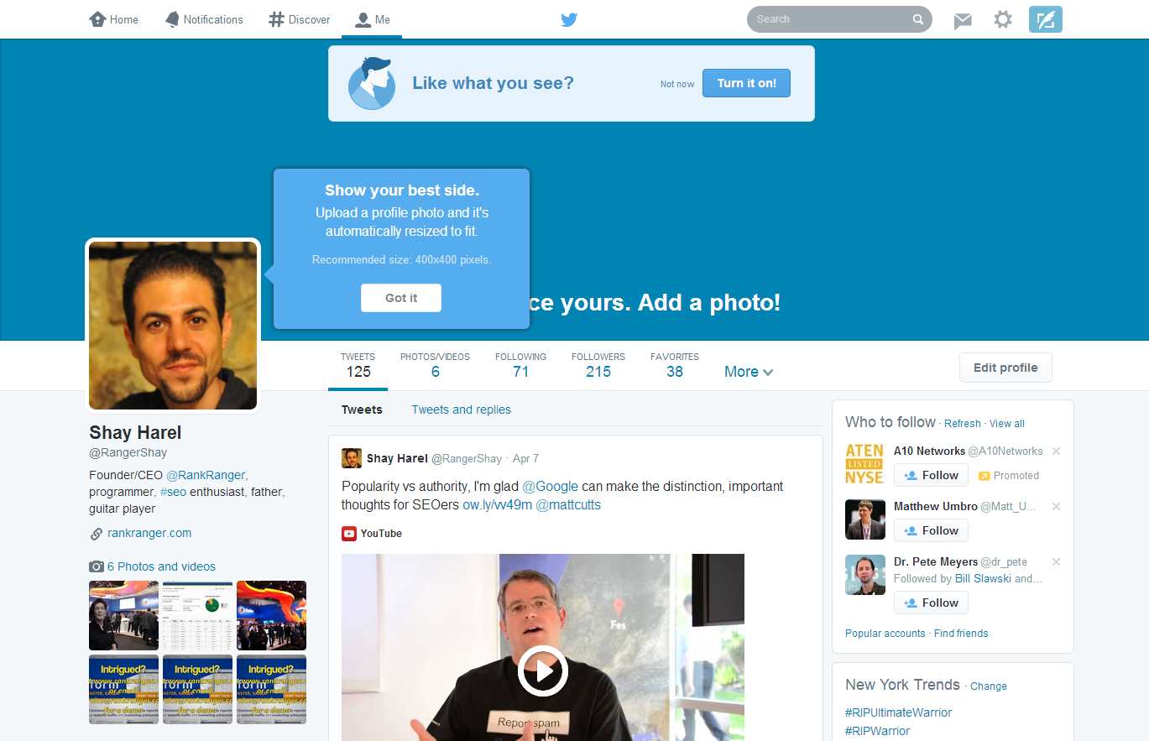Image resolution: width=1149 pixels, height=741 pixels.
Task: Show the Following list
Action: [x=520, y=366]
